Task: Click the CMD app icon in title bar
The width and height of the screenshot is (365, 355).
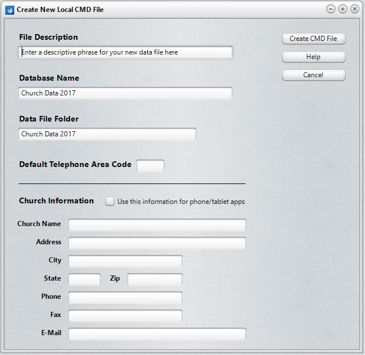Action: pyautogui.click(x=10, y=10)
